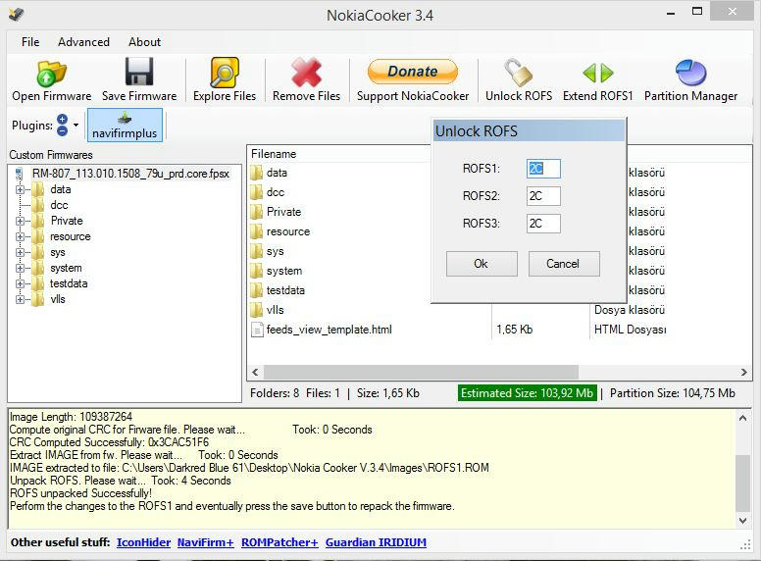Click the Plugins plus/minus icon
This screenshot has width=761, height=561.
click(x=62, y=125)
